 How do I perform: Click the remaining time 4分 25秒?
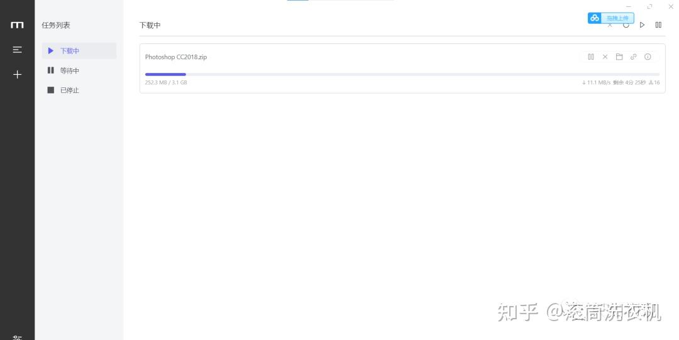[629, 82]
